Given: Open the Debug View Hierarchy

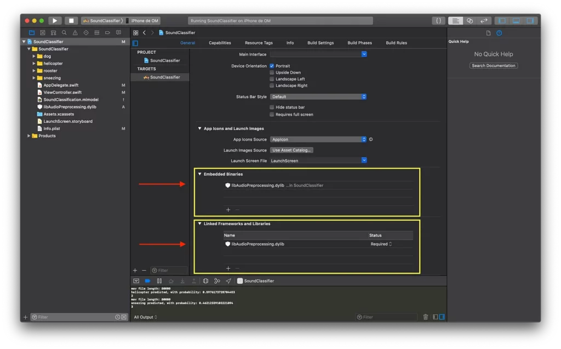Looking at the screenshot, I should coord(205,281).
